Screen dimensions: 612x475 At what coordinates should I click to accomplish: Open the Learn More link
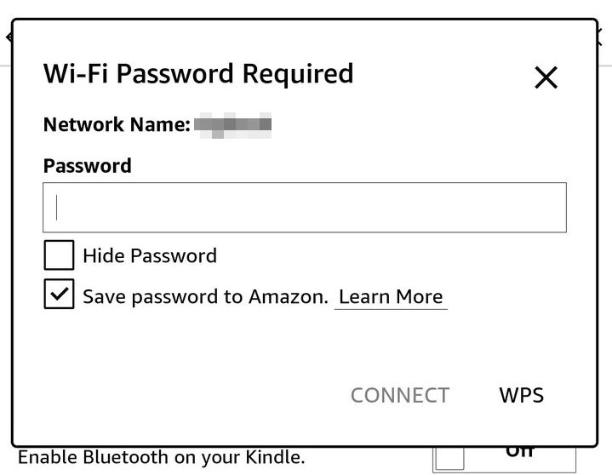[391, 297]
